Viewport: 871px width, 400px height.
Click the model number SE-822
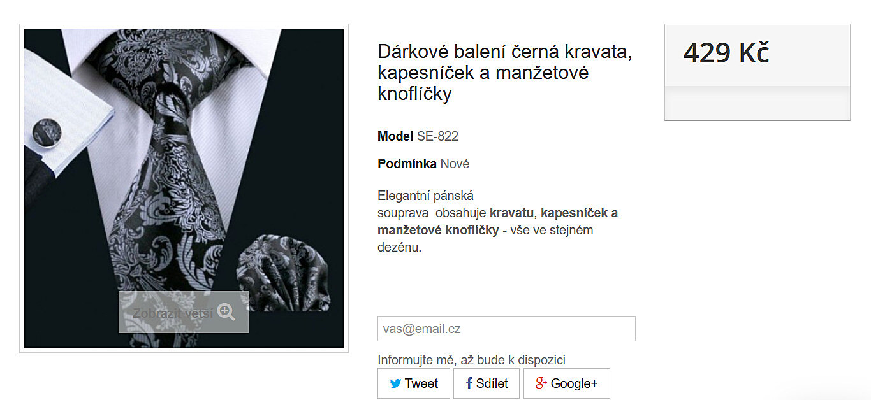tap(437, 136)
